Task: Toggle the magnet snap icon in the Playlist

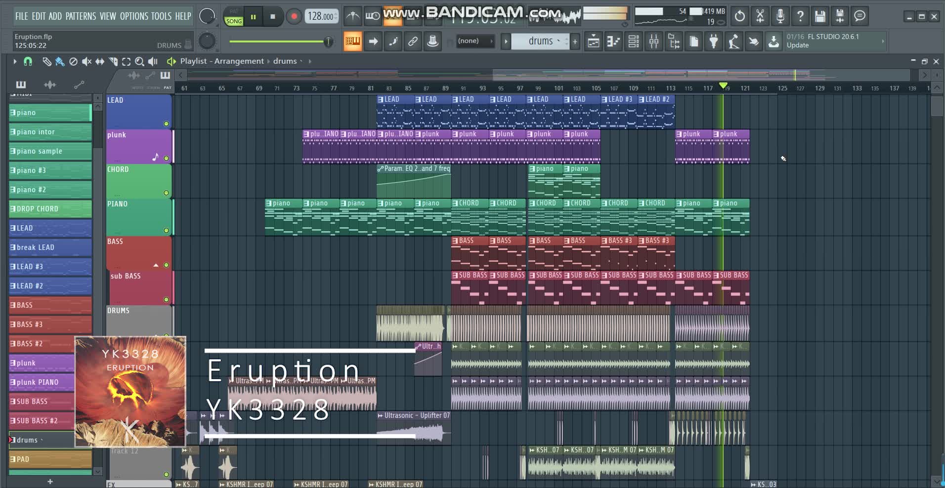Action: pyautogui.click(x=28, y=61)
